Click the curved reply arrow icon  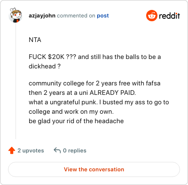(x=57, y=151)
